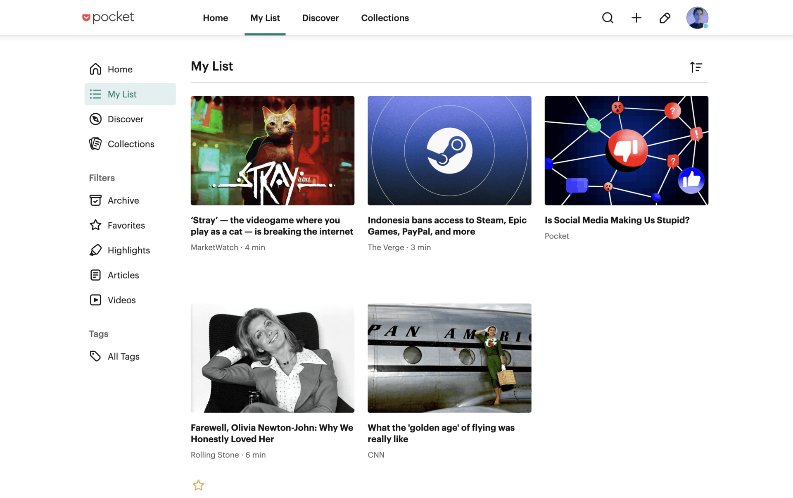Click the 'CNN' source text
The width and height of the screenshot is (793, 498).
coord(376,455)
